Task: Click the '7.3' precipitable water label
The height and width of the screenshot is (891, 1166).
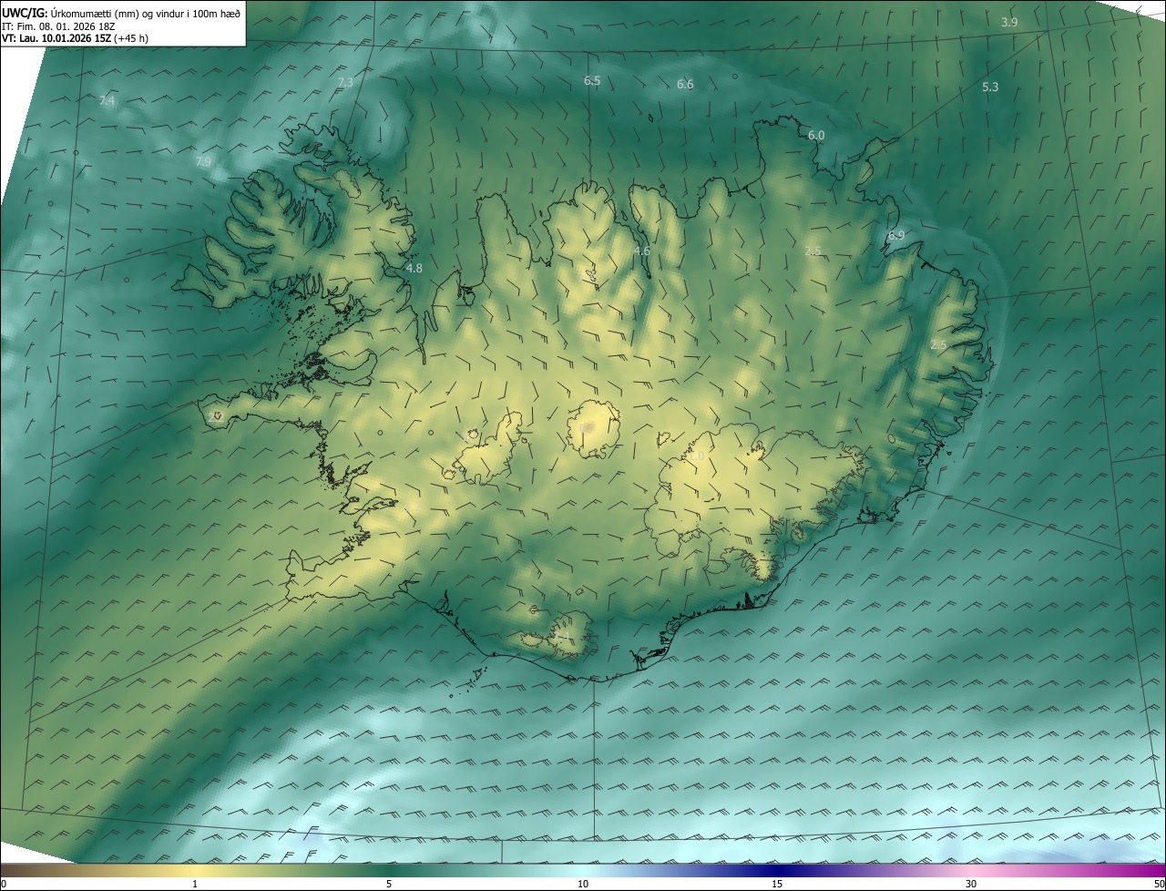Action: click(345, 82)
